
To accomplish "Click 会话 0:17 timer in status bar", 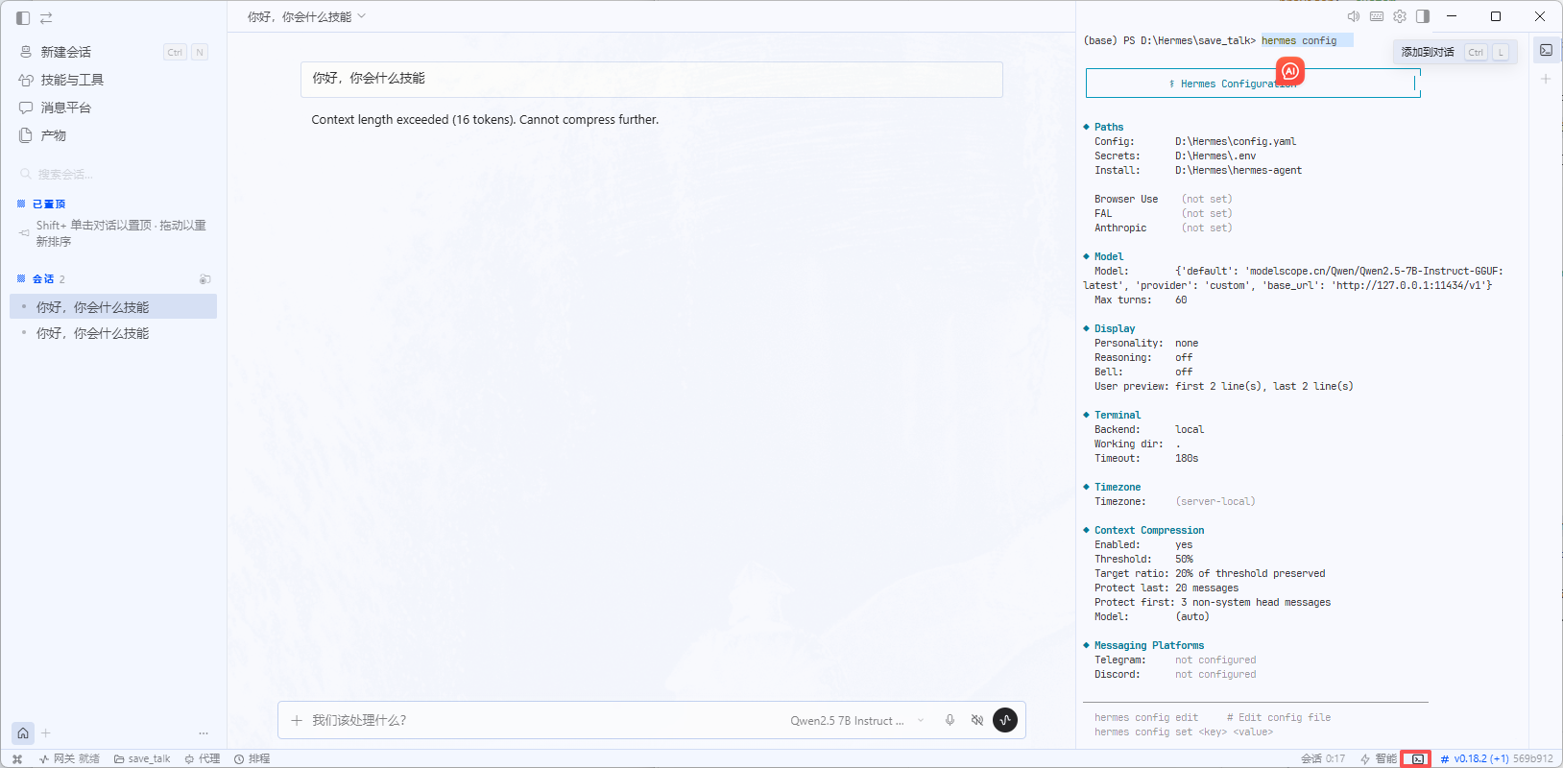I will click(x=1323, y=758).
